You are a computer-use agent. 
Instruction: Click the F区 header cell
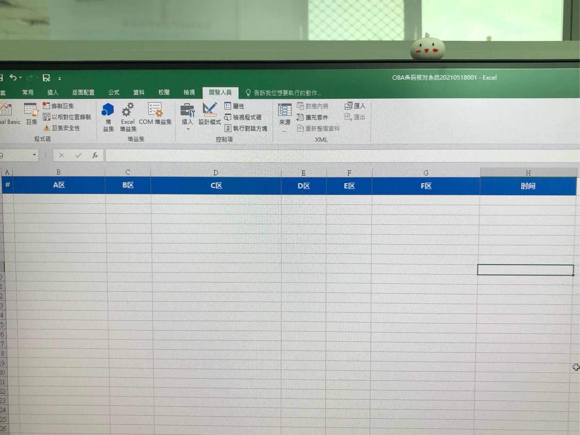point(426,186)
